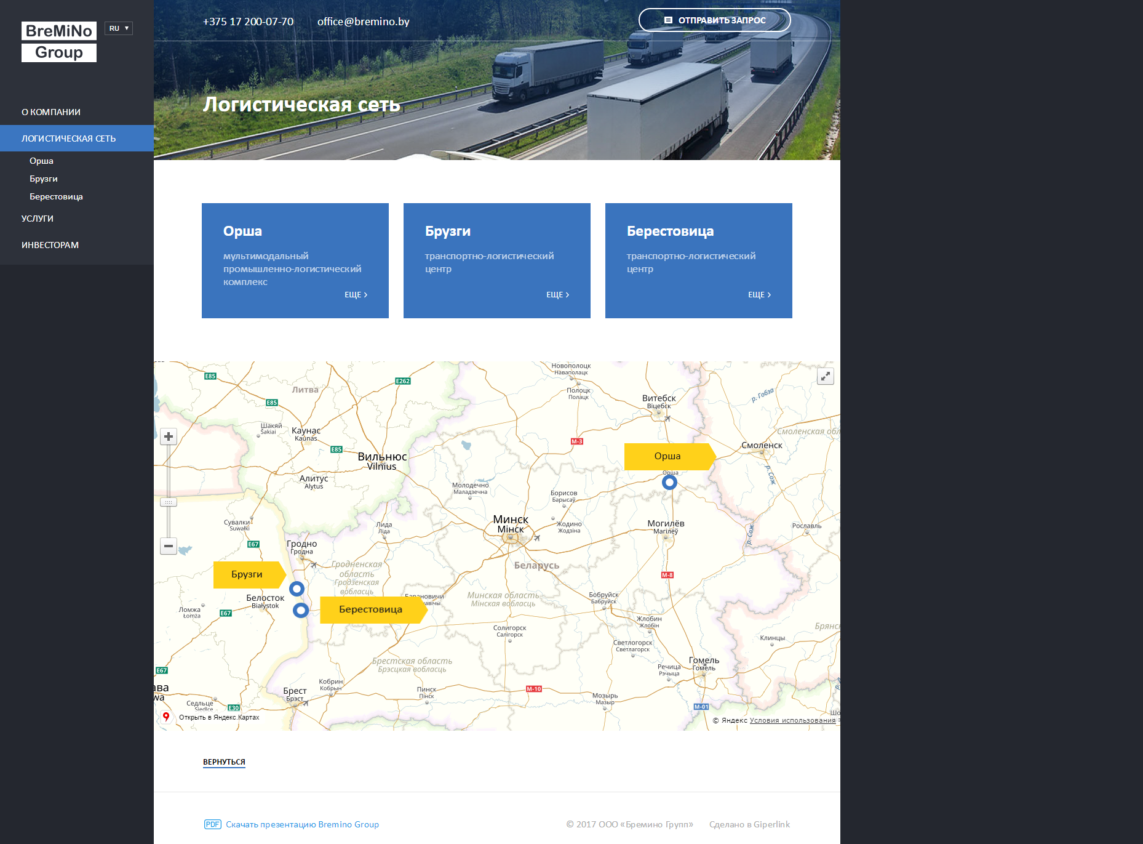Click the yellow Берестовица map label
The height and width of the screenshot is (844, 1143).
(373, 610)
